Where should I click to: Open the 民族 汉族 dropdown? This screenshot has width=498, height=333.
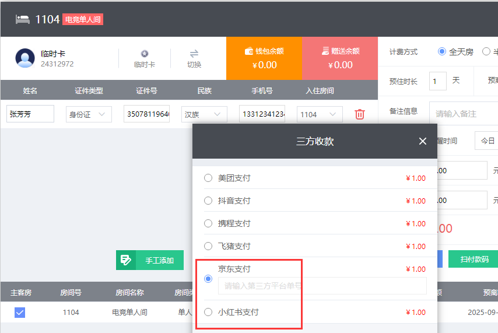204,114
